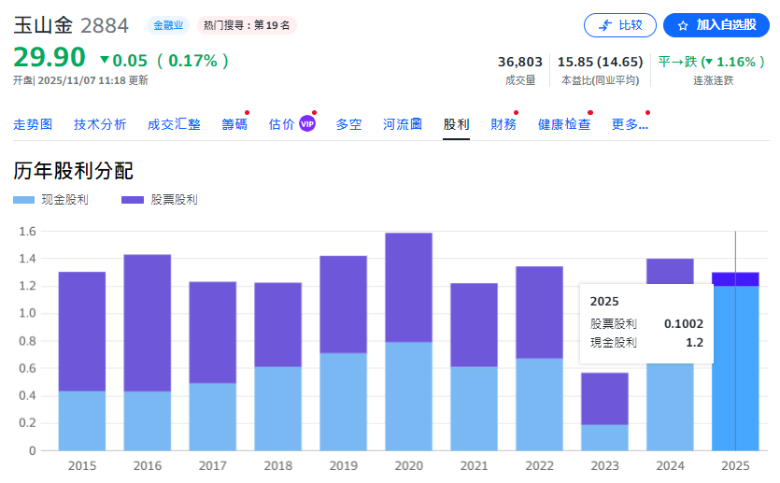Click the 2016 dividend bar
This screenshot has height=483, width=780.
148,353
